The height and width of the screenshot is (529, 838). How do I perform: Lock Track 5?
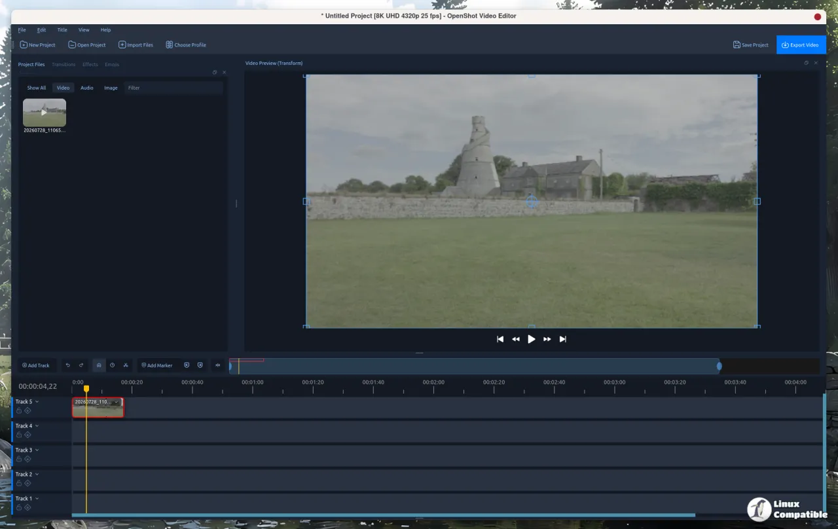point(19,410)
